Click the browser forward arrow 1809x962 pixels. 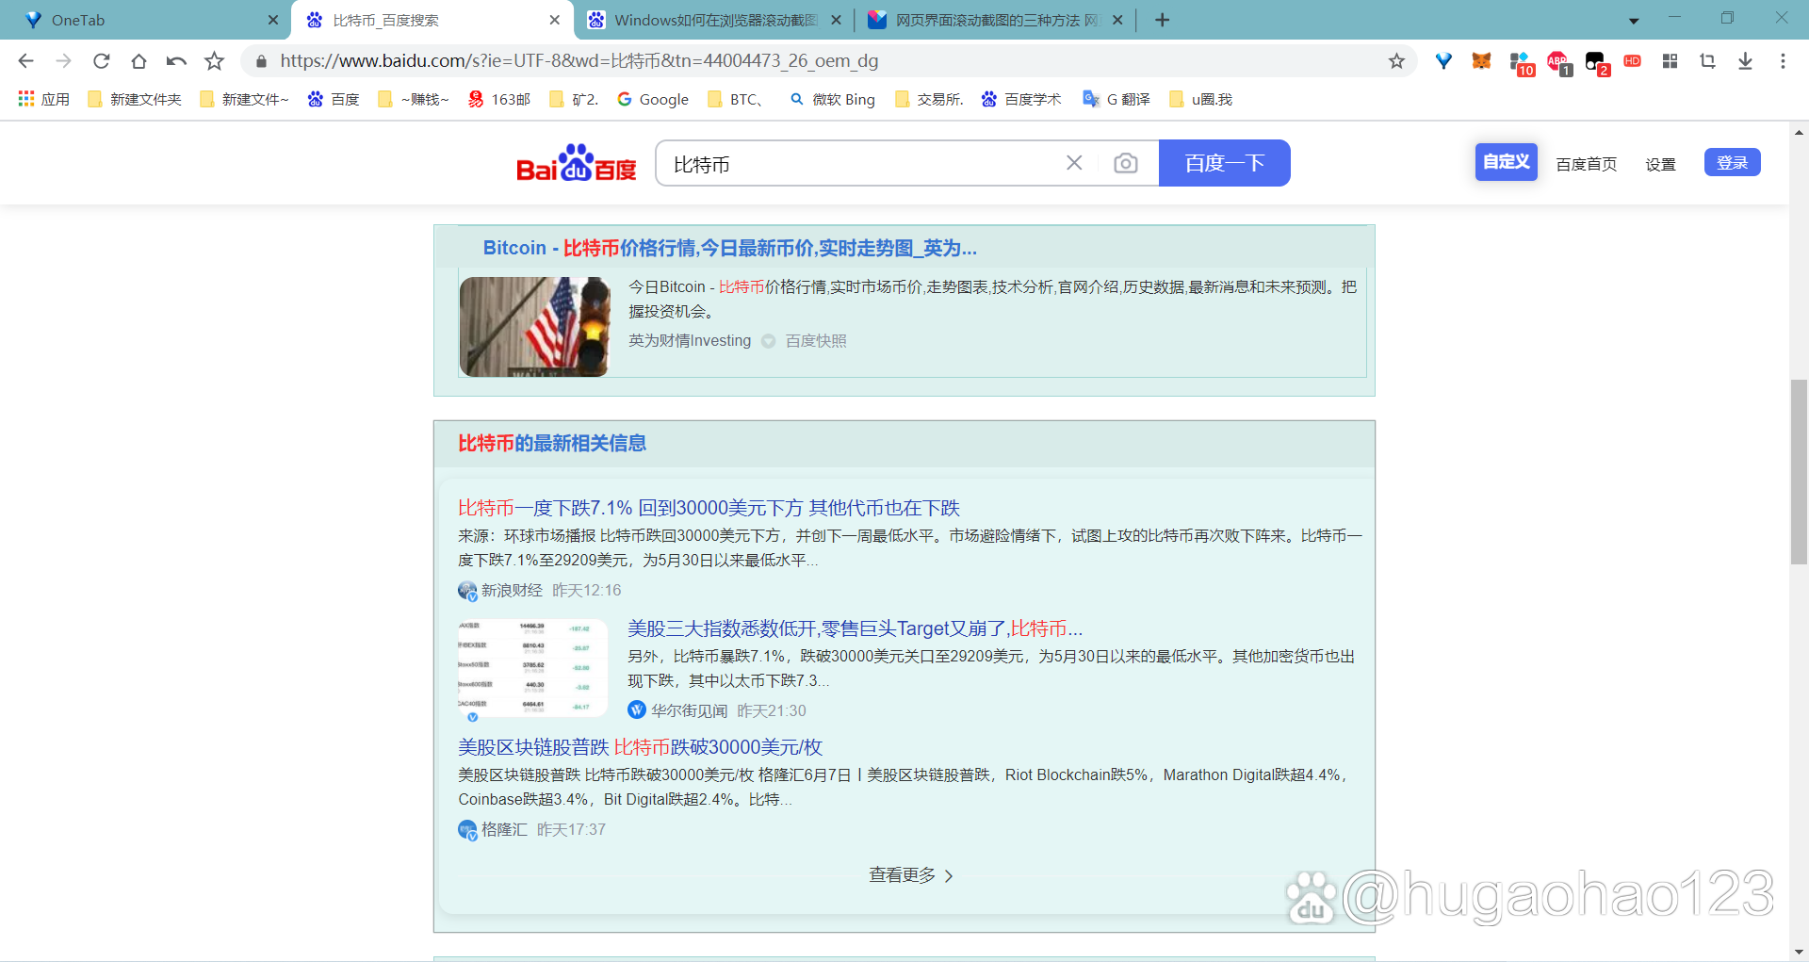pyautogui.click(x=63, y=61)
